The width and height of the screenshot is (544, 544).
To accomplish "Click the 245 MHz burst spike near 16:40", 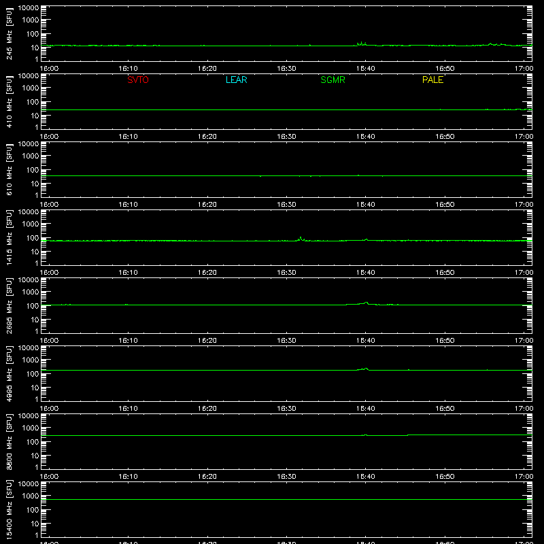I will click(362, 44).
